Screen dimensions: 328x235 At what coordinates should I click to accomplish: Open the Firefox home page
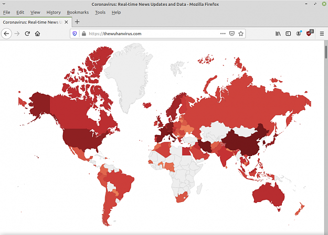[37, 33]
